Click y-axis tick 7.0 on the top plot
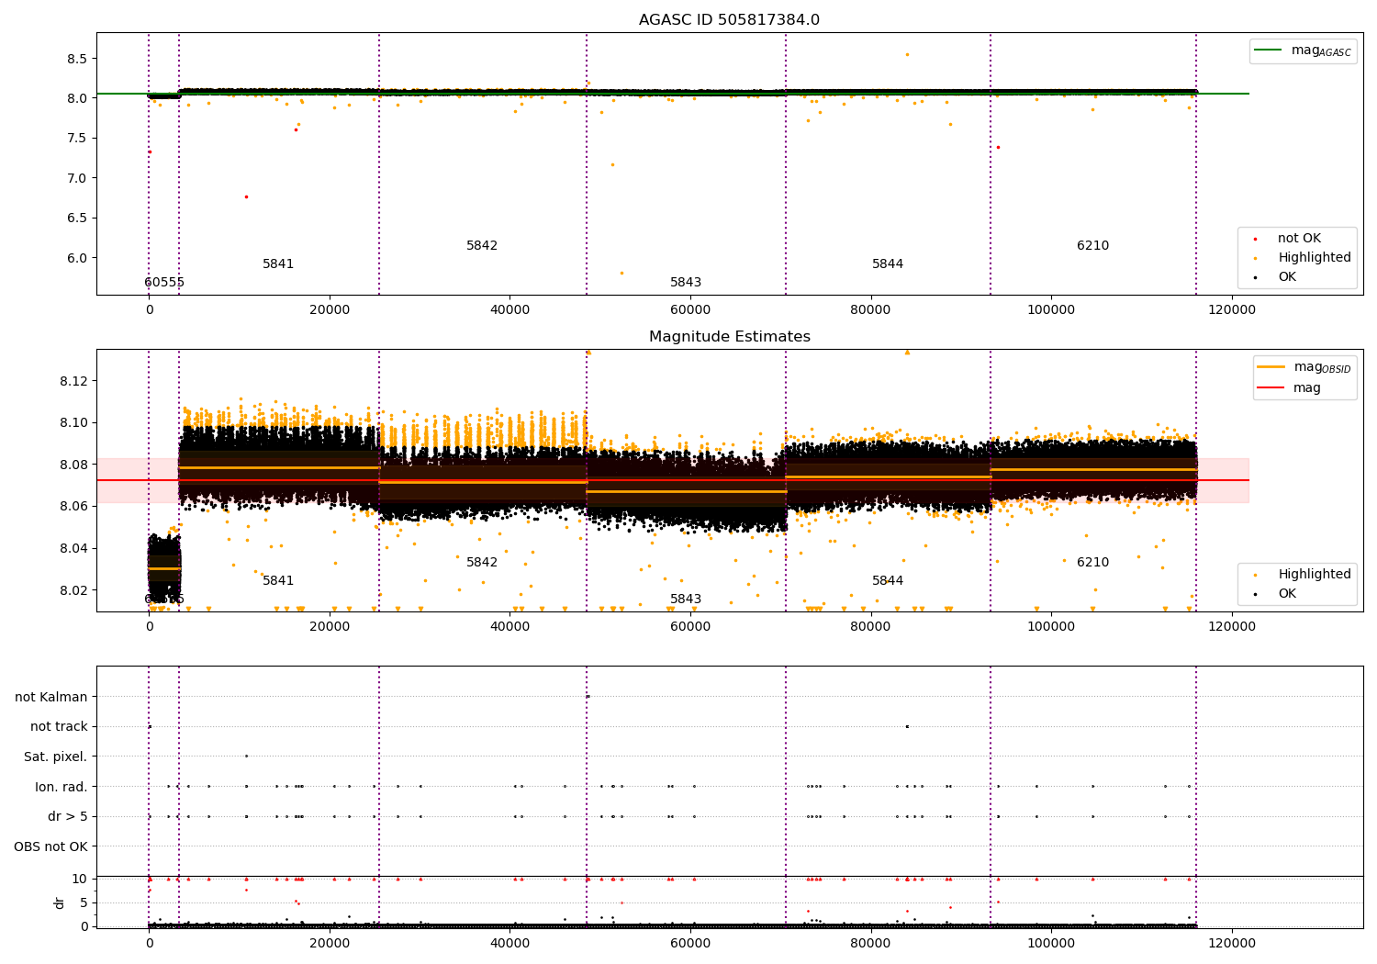Viewport: 1377px width, 964px height. point(77,178)
